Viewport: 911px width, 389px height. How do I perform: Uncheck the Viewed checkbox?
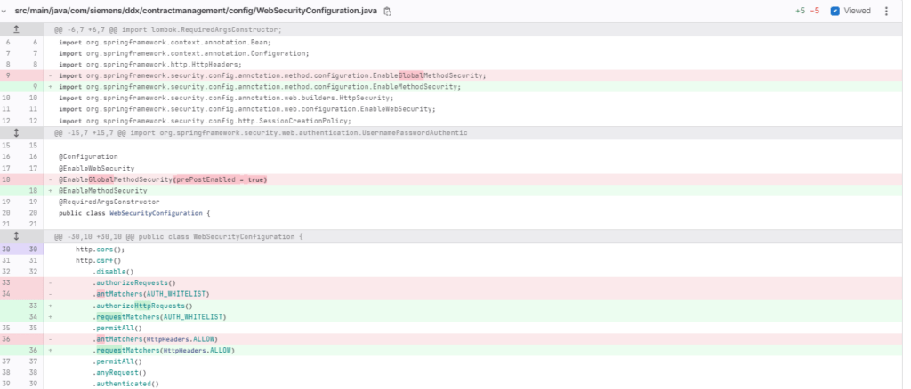pyautogui.click(x=834, y=11)
